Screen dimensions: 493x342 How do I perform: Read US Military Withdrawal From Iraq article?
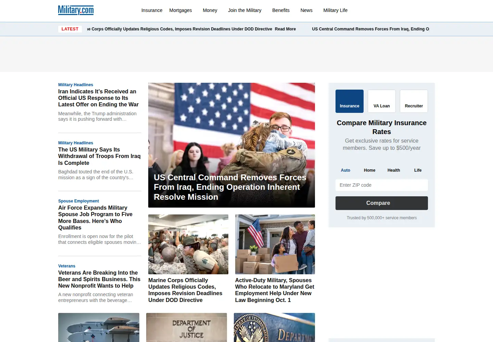99,156
